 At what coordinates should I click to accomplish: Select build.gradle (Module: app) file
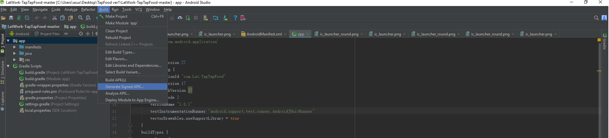coord(44,79)
